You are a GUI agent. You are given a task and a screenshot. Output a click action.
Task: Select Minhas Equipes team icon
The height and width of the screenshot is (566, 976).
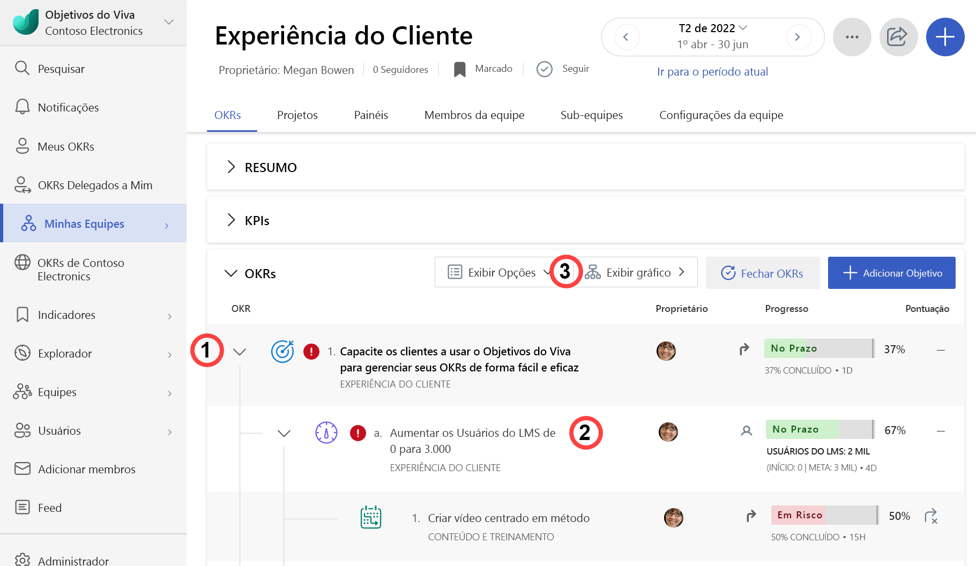pyautogui.click(x=28, y=223)
